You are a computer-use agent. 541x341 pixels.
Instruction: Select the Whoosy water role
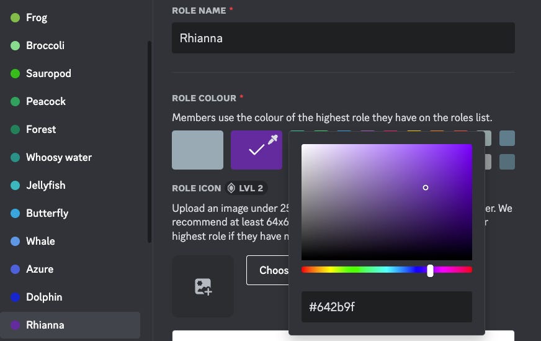click(70, 157)
